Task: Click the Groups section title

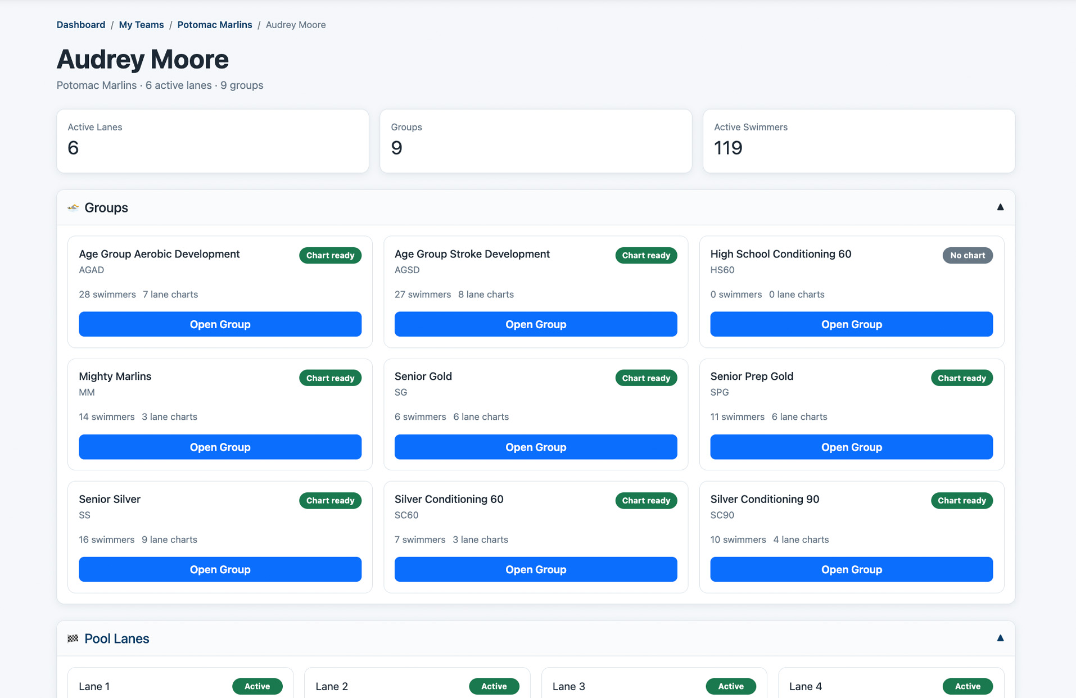Action: click(x=106, y=208)
